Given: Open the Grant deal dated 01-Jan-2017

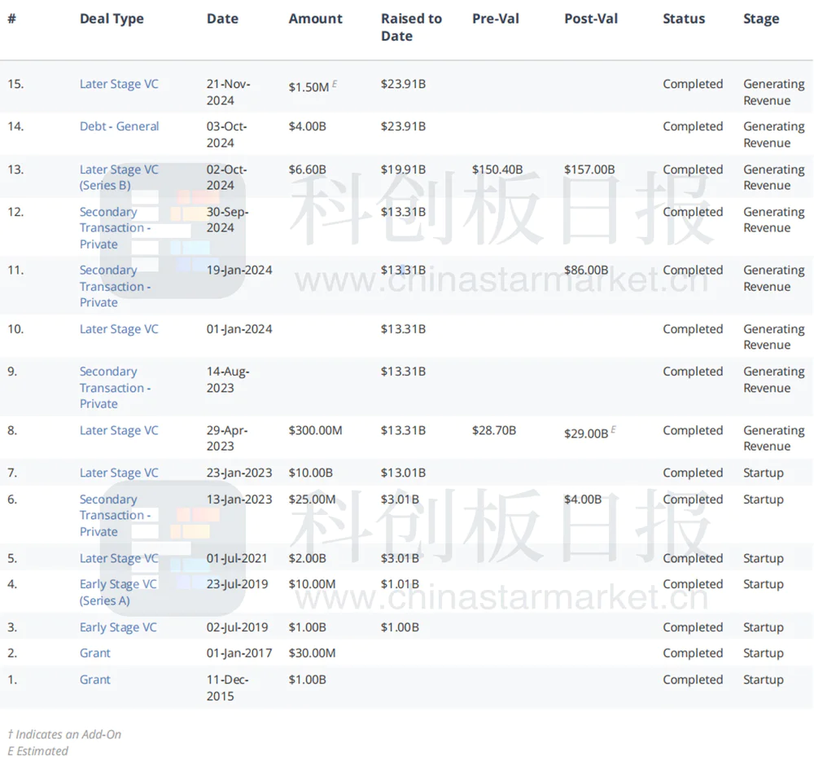Looking at the screenshot, I should pos(95,653).
